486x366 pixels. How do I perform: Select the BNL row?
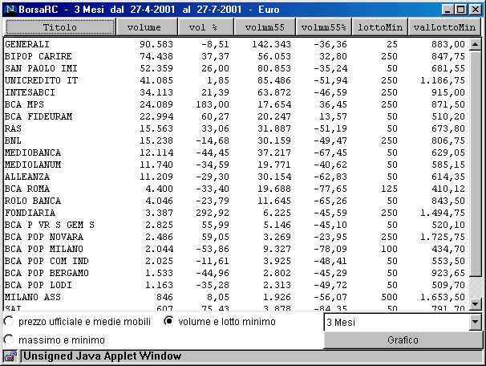[x=235, y=140]
